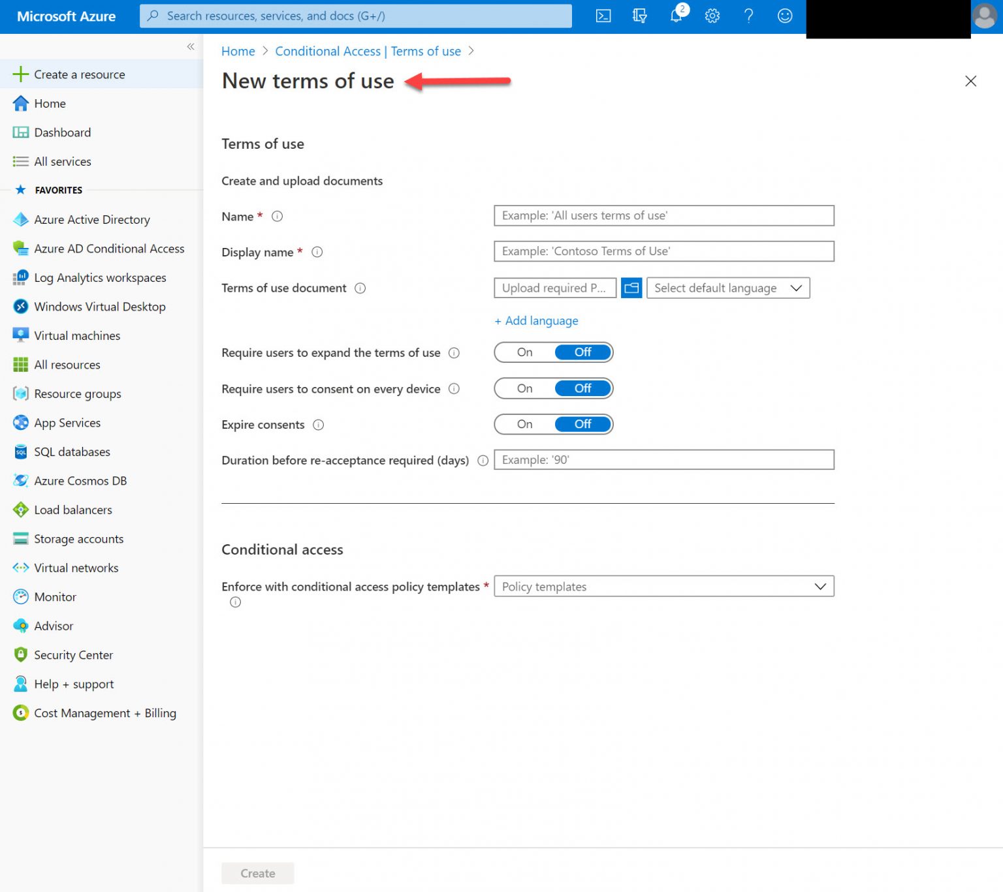
Task: Open Windows Virtual Desktop
Action: (x=99, y=306)
